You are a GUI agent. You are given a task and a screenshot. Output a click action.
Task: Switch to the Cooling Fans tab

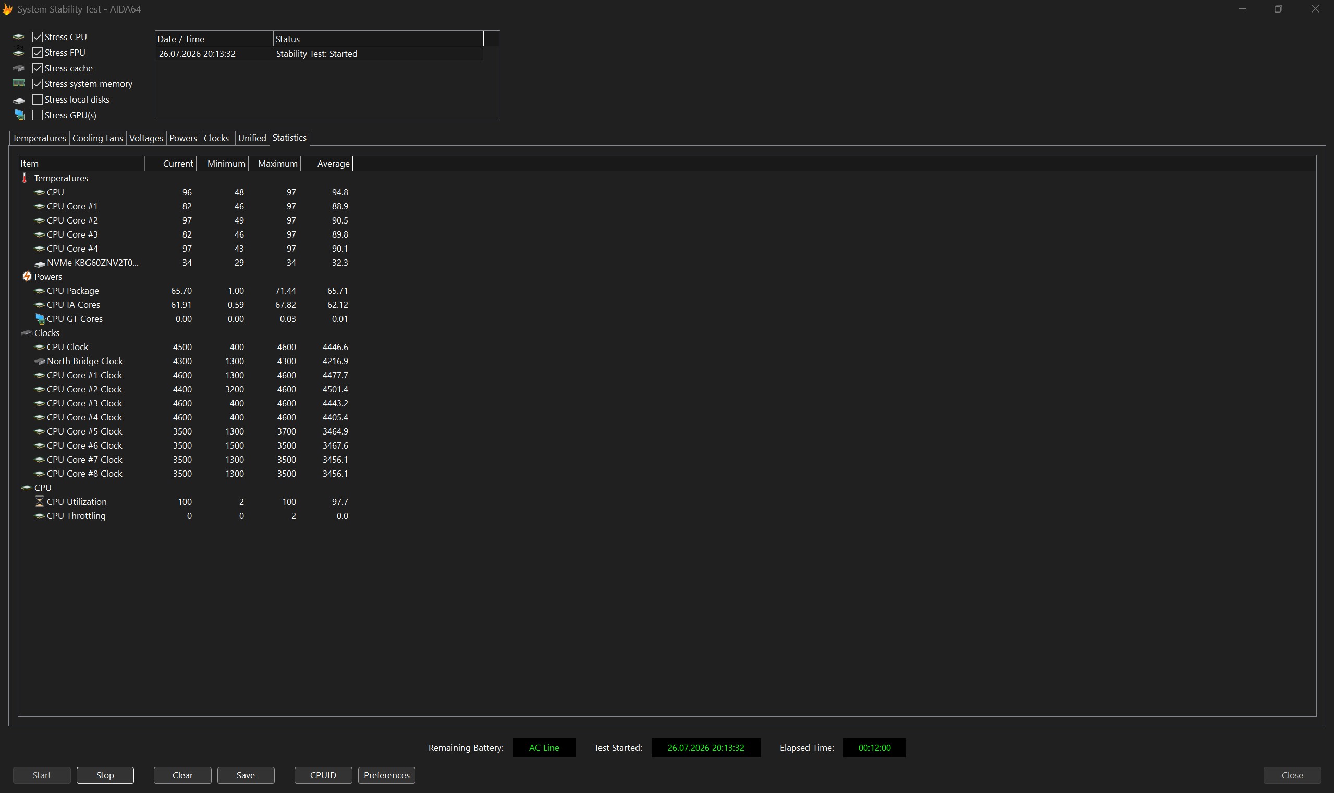pyautogui.click(x=98, y=138)
